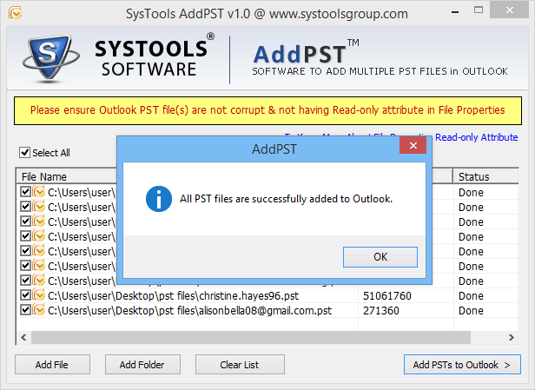
Task: Click the horizontal scrollbar thumb
Action: [251, 338]
